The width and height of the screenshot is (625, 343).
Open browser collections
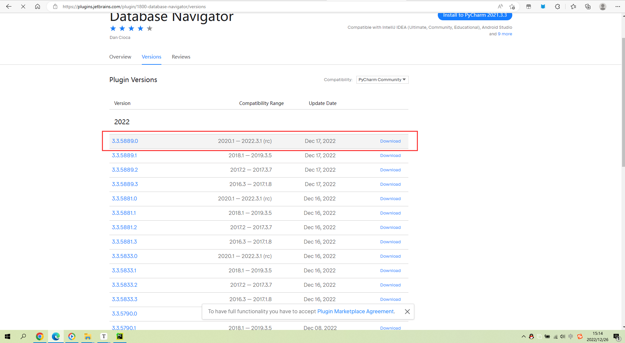click(588, 7)
